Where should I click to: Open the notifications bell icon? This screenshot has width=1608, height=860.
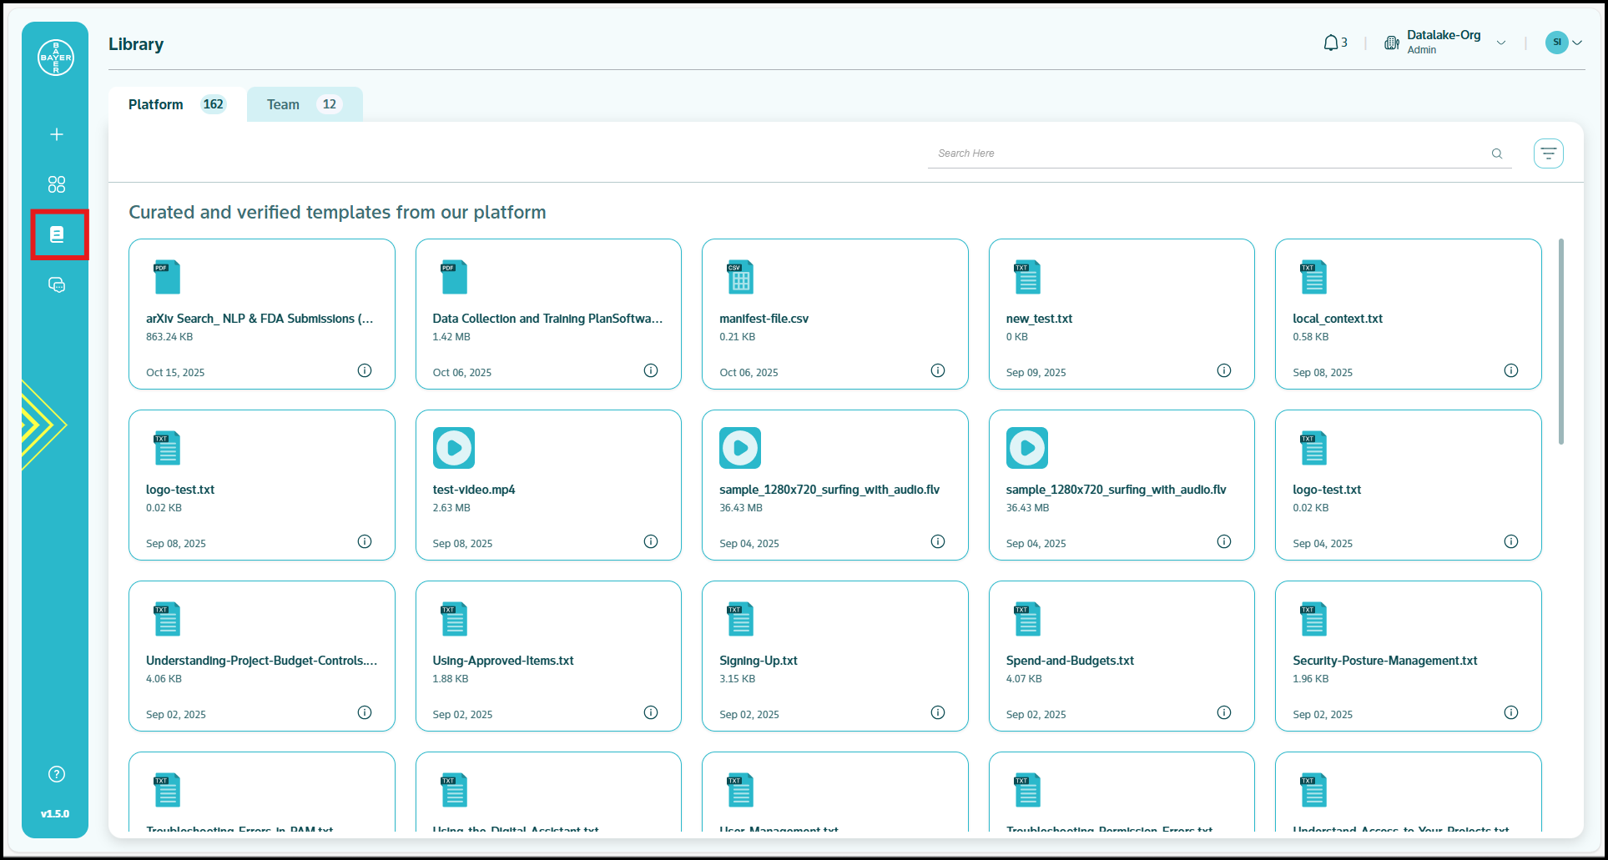pos(1331,43)
